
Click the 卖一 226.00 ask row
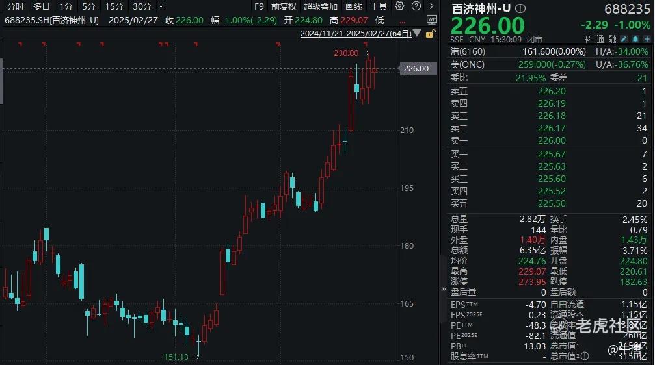click(548, 140)
